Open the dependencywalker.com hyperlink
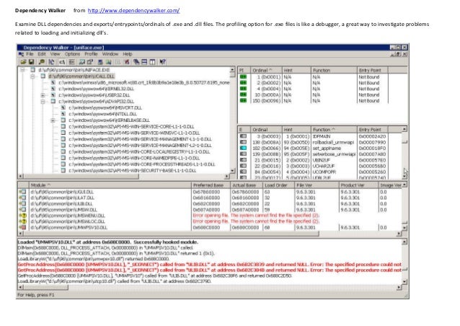 (134, 11)
